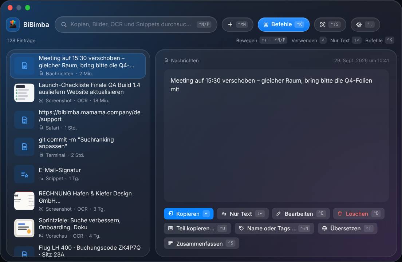This screenshot has width=402, height=262.
Task: Click the screenshot capture icon button
Action: tap(330, 25)
